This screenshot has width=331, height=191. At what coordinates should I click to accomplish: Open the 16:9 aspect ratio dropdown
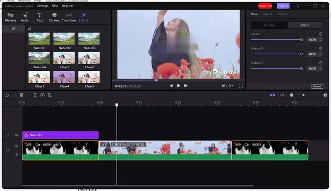click(x=227, y=86)
